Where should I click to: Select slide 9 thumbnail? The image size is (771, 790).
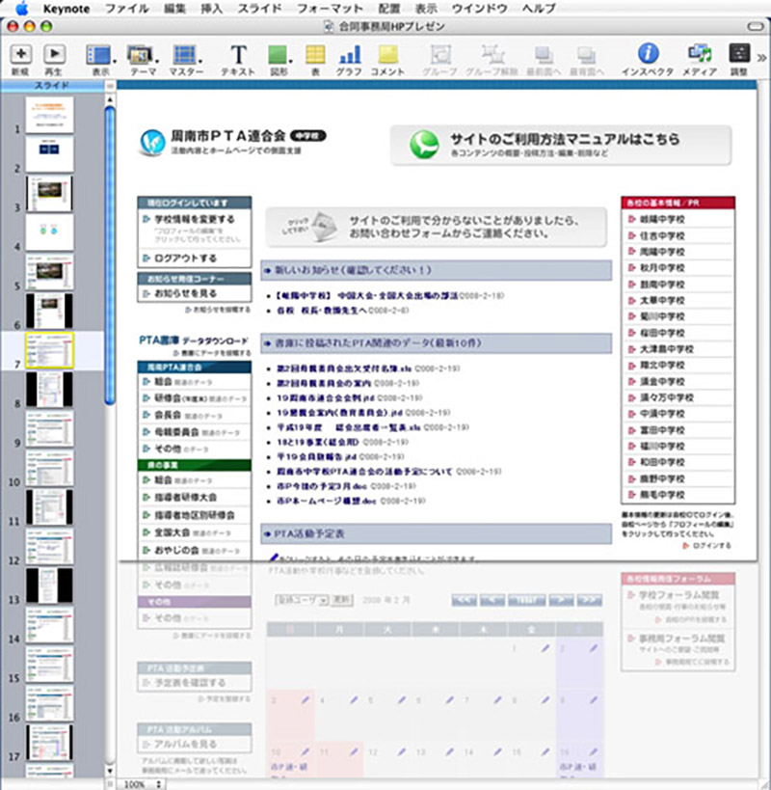tap(49, 428)
